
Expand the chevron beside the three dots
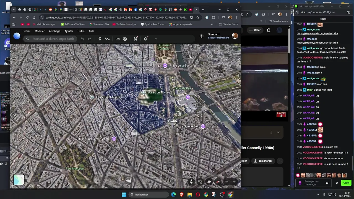coord(278,132)
